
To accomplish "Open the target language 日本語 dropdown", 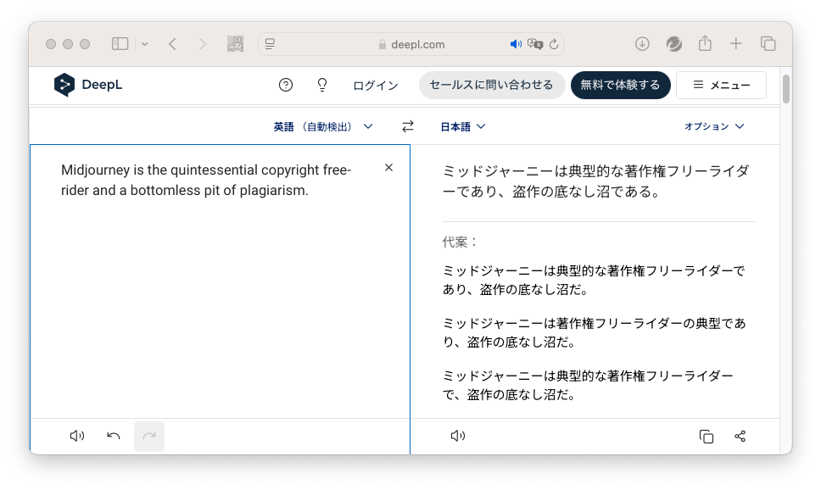I will point(463,126).
